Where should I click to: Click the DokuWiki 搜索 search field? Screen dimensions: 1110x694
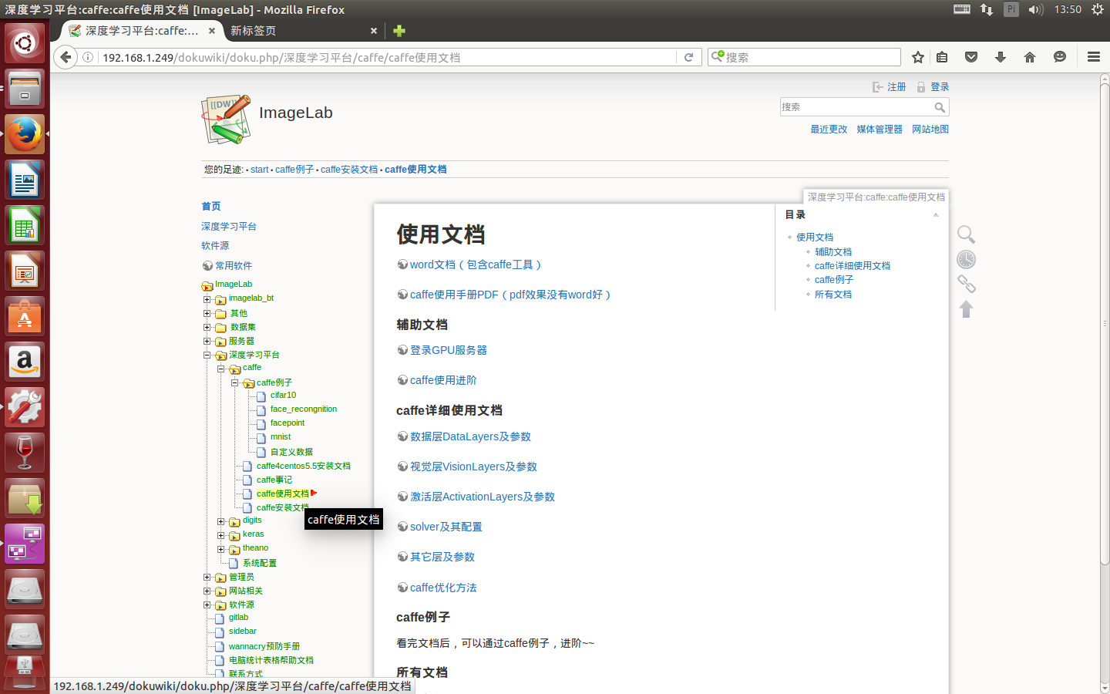pyautogui.click(x=856, y=107)
